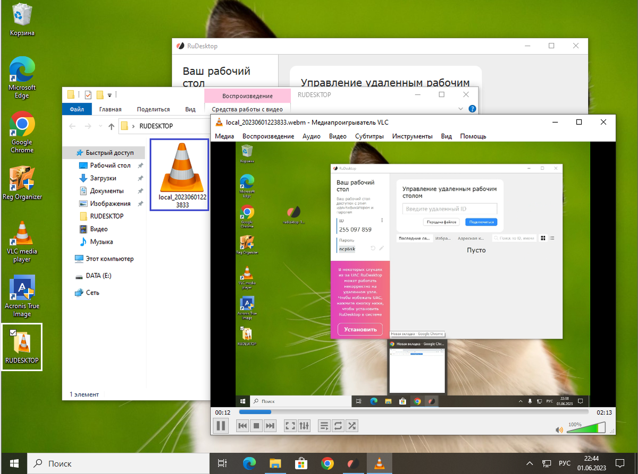Screen dimensions: 638x474
Task: Toggle loop mode in VLC
Action: click(x=338, y=425)
